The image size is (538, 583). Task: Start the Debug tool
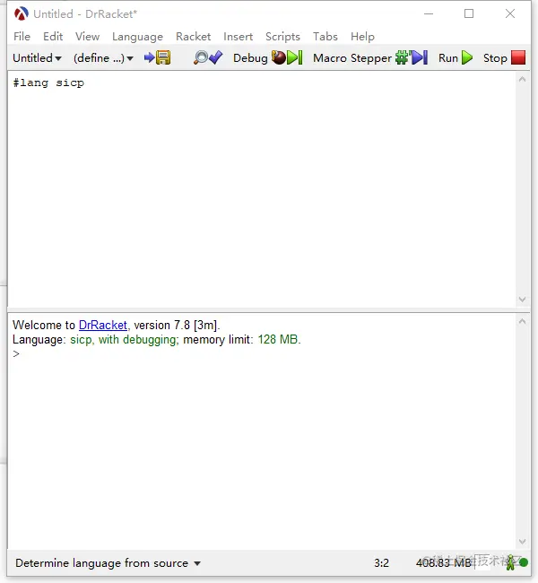point(268,57)
